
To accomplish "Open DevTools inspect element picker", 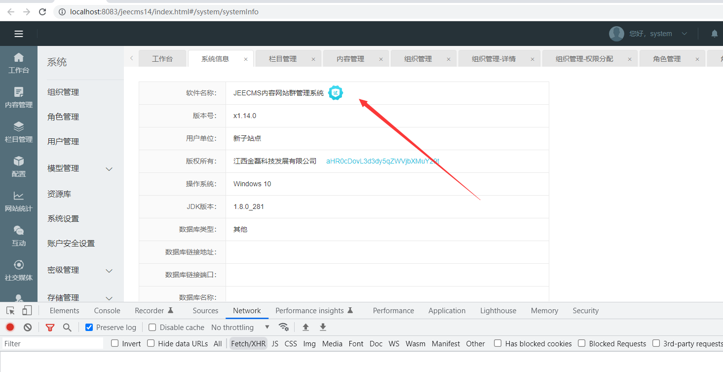I will 10,311.
